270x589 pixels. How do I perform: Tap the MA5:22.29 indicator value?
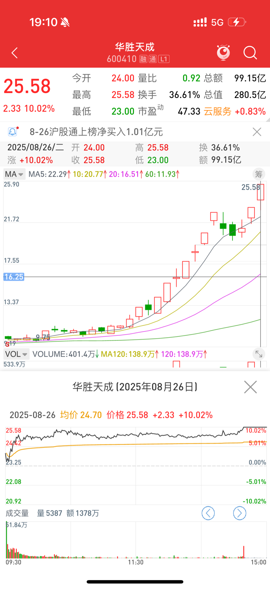[x=50, y=174]
